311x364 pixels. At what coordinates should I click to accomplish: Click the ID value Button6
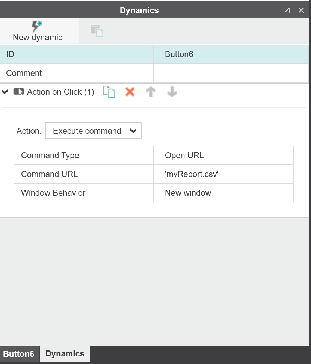pyautogui.click(x=230, y=54)
